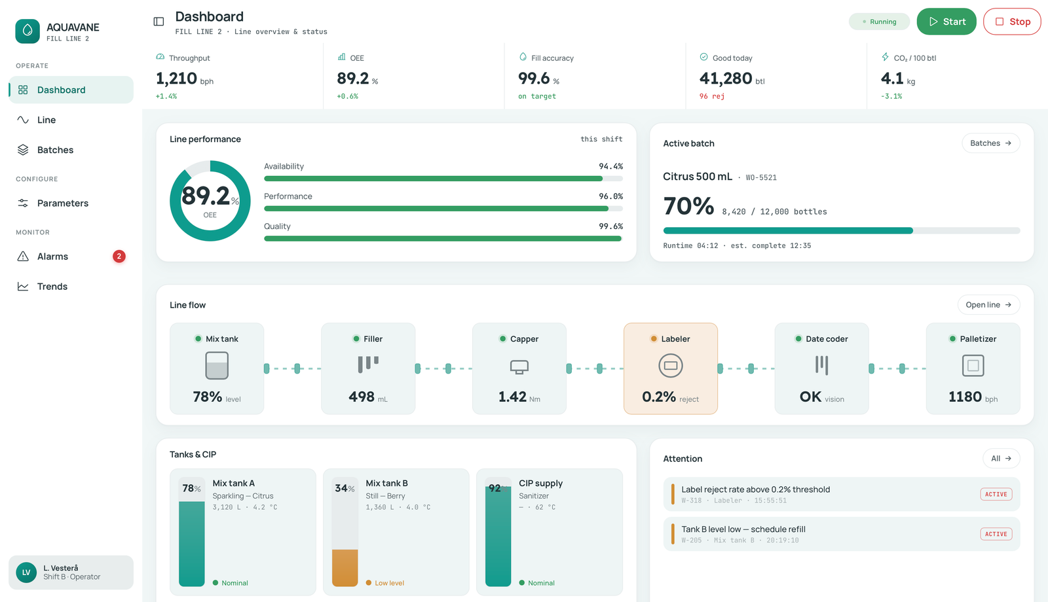Click the "1180 bph" palletizer value
Viewport: 1048px width, 602px height.
973,397
